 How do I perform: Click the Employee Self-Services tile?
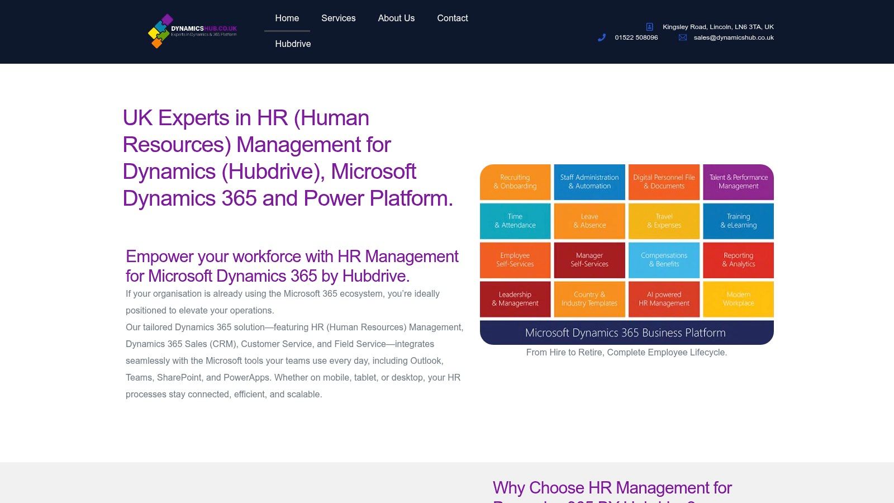tap(515, 260)
